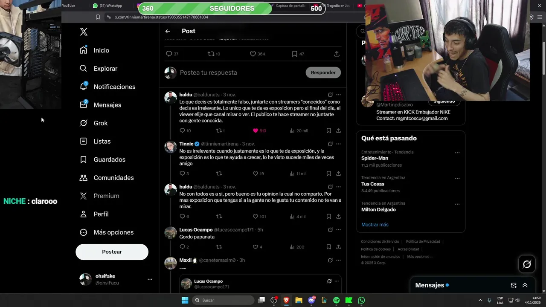Open File Explorer from the taskbar

pos(299,300)
